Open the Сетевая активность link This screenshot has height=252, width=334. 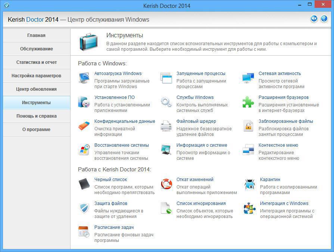point(280,74)
